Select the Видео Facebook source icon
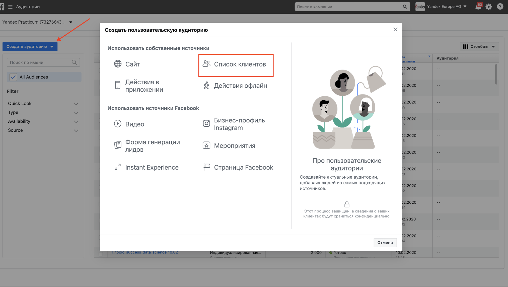508x287 pixels. click(x=117, y=124)
